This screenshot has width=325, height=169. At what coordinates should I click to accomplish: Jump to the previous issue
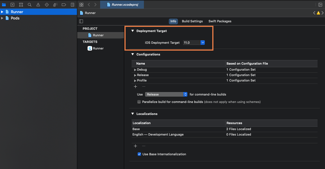(x=314, y=13)
